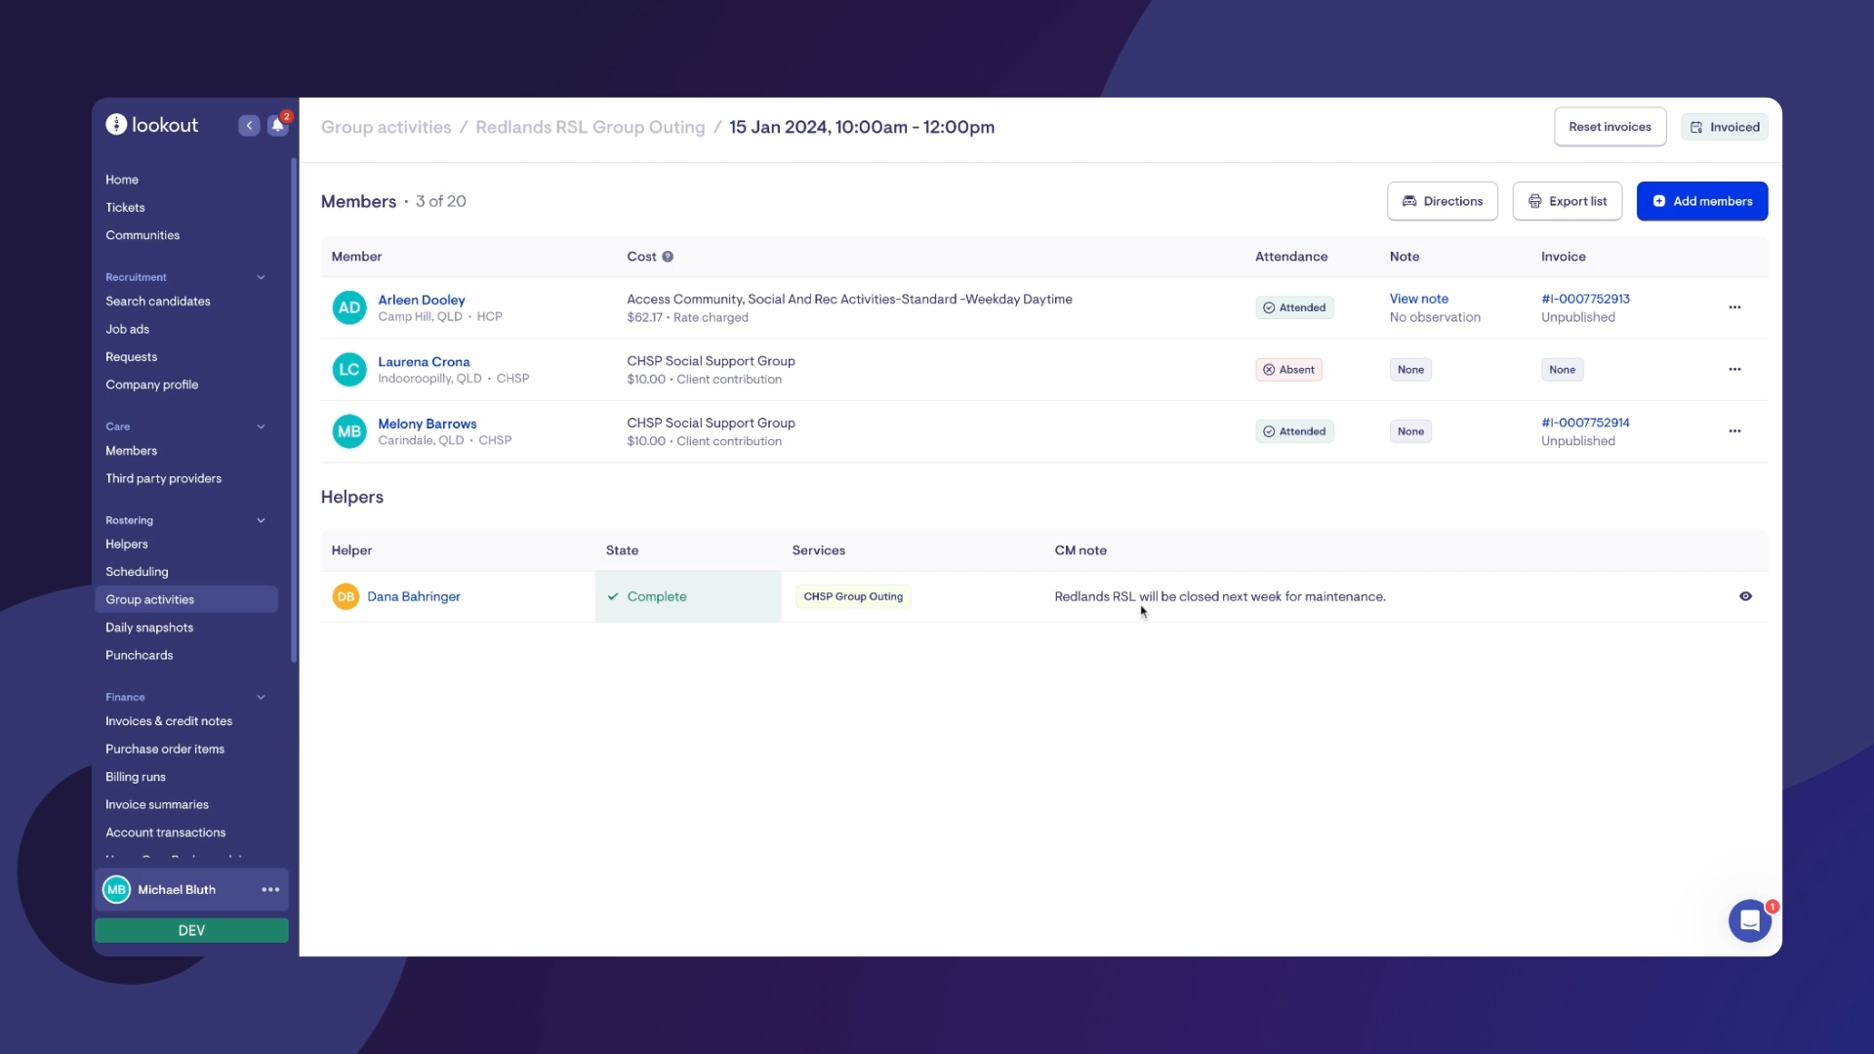
Task: Toggle Laurena Crona's Absent attendance badge
Action: click(1288, 370)
